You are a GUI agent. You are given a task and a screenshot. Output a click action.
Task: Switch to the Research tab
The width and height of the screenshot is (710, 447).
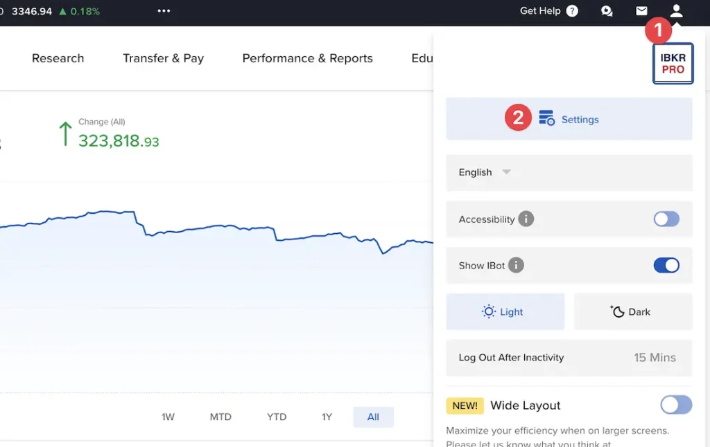click(58, 58)
